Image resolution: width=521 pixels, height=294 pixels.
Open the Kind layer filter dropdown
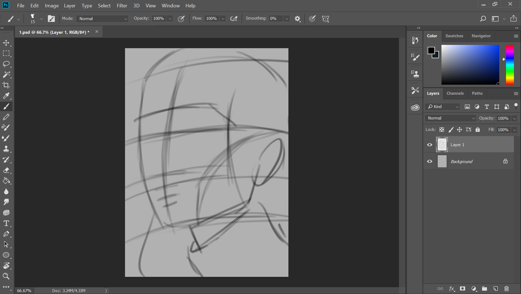443,107
